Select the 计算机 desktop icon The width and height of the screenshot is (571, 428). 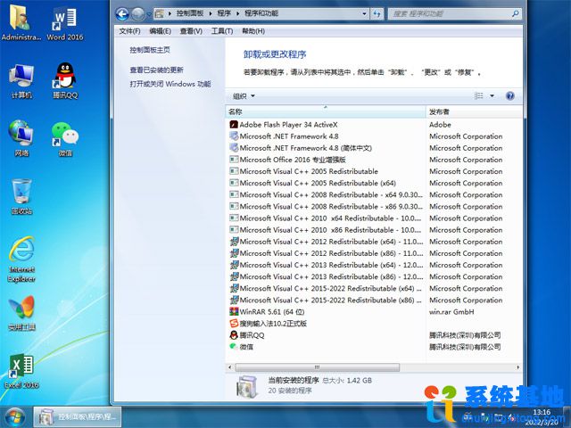21,81
